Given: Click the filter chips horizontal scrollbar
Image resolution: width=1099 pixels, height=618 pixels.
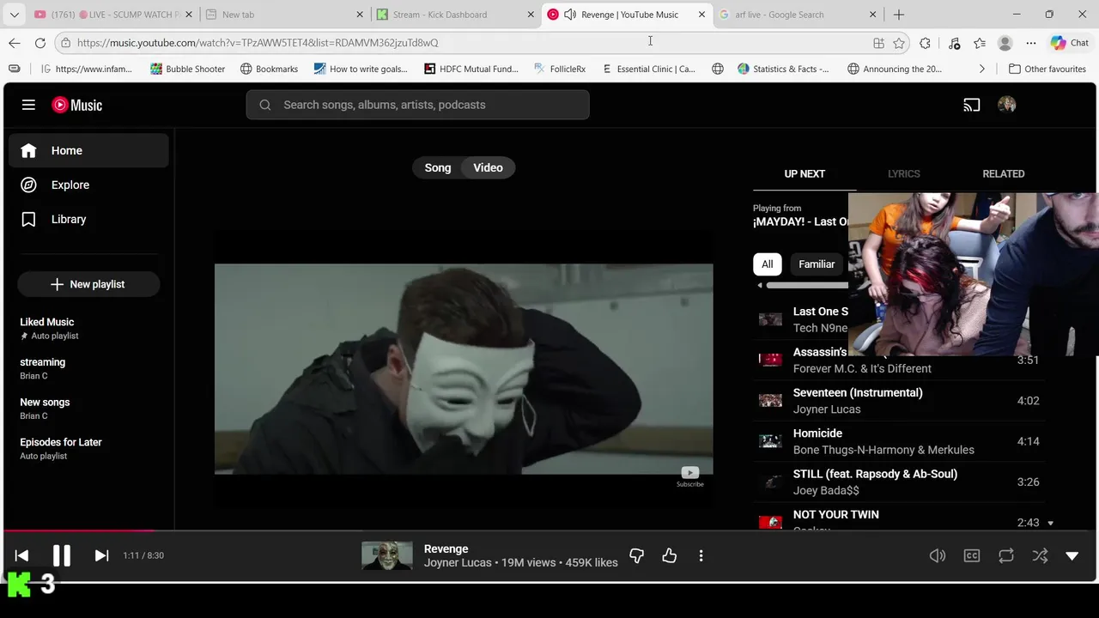Looking at the screenshot, I should 807,285.
